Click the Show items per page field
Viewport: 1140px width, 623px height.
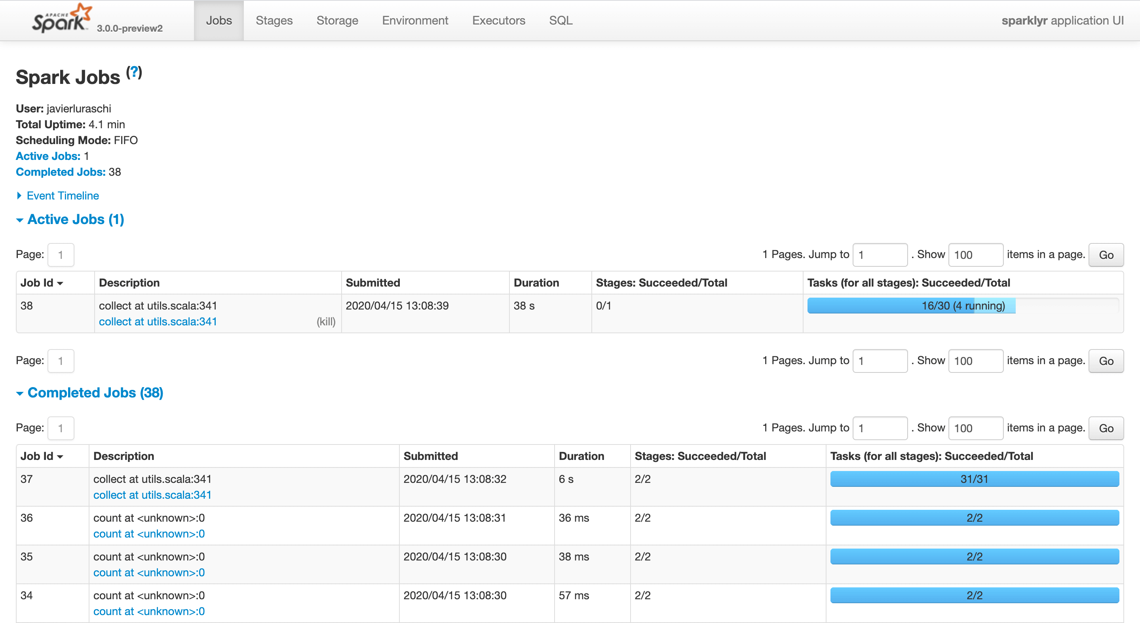click(x=976, y=255)
